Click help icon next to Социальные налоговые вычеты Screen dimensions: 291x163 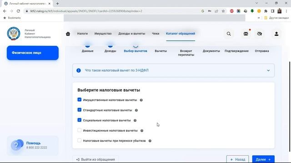[x=135, y=120]
